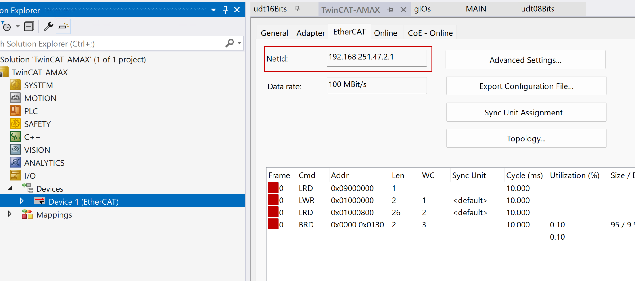Select the SAFETY node icon
Viewport: 635px width, 281px height.
coord(15,124)
